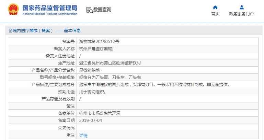Screen dimensions: 264x140
Task: Select value 杭州市市场监督管理局
Action: point(100,113)
